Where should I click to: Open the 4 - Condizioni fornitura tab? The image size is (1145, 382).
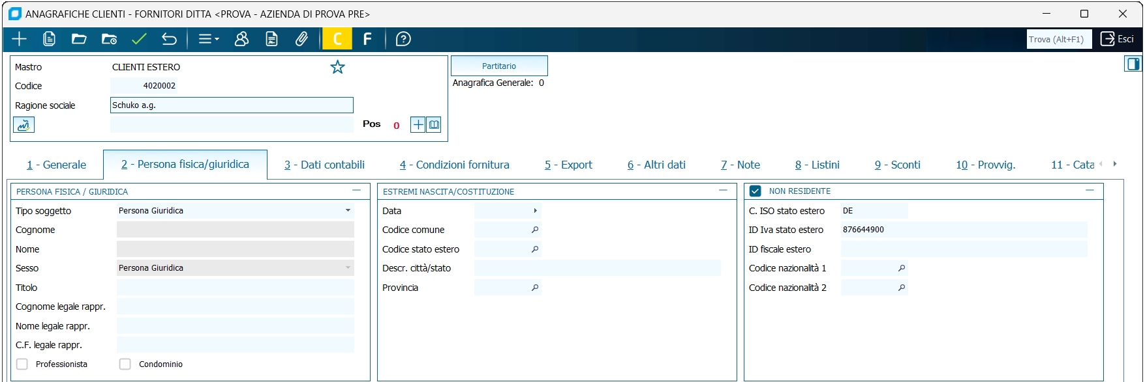point(455,165)
